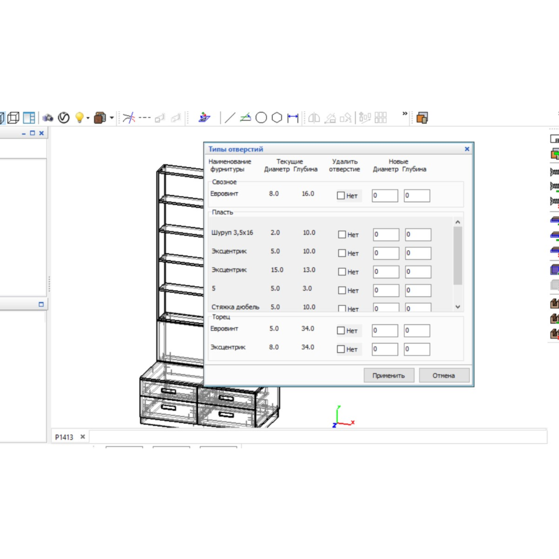The width and height of the screenshot is (559, 559).
Task: Select the blue linear dimension tool
Action: [x=293, y=118]
